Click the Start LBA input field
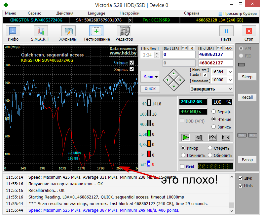 tap(179, 54)
